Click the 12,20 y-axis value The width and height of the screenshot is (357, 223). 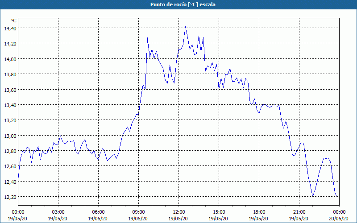(x=10, y=197)
